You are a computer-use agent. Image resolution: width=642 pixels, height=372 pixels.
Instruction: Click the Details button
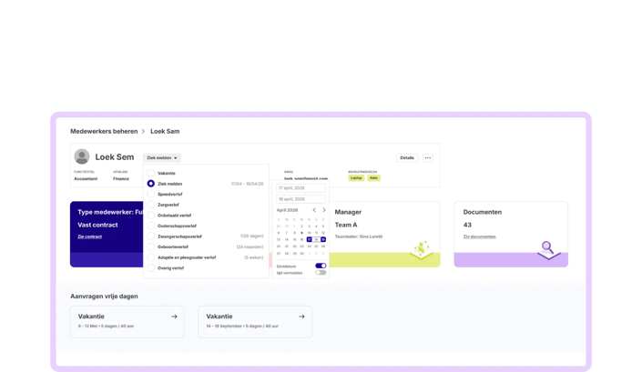[407, 157]
